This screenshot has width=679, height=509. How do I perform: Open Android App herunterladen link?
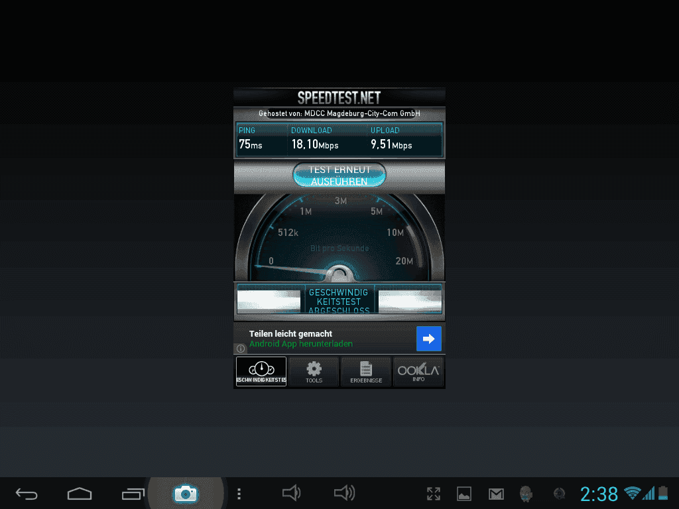301,344
